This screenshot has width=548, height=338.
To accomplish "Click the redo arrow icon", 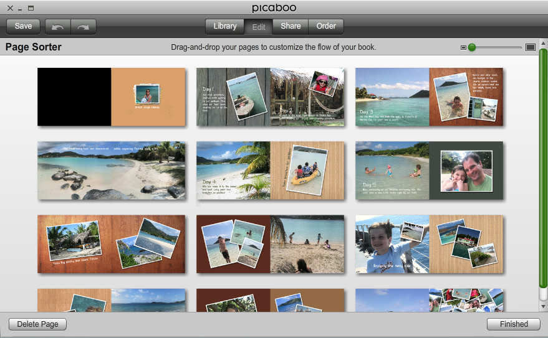I will pyautogui.click(x=84, y=27).
